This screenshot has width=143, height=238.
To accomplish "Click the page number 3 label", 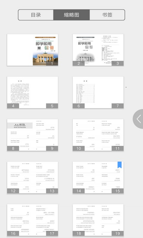I will (118, 63).
